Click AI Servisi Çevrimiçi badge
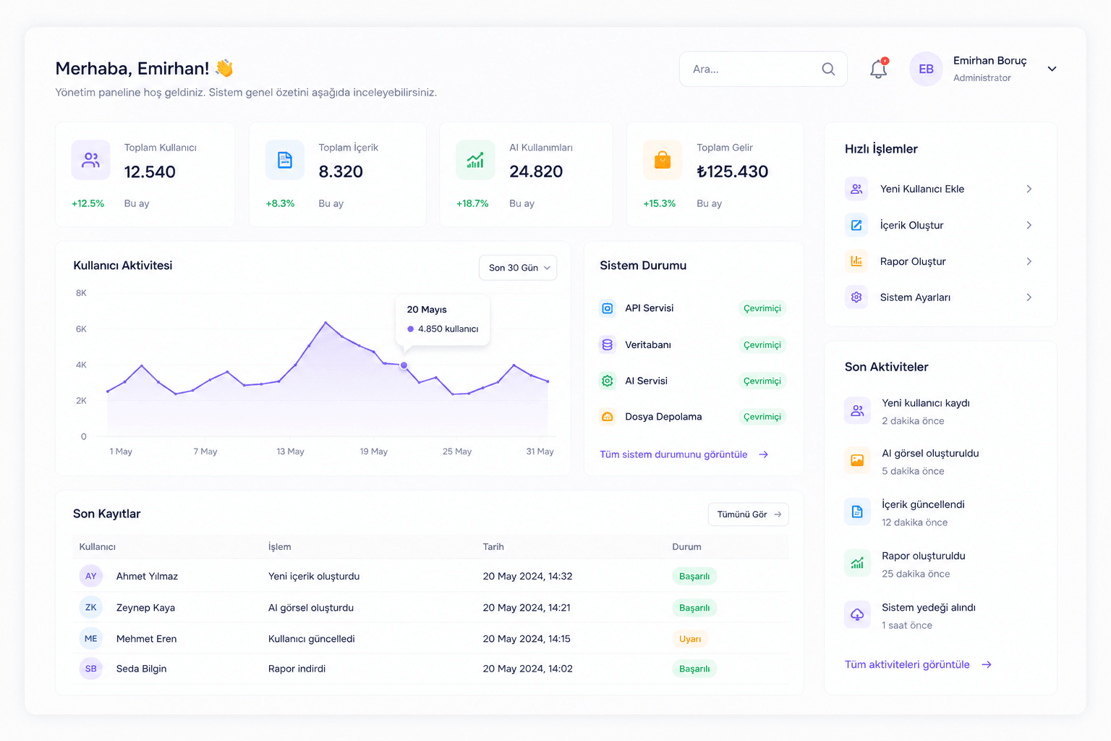This screenshot has height=741, width=1111. coord(762,381)
